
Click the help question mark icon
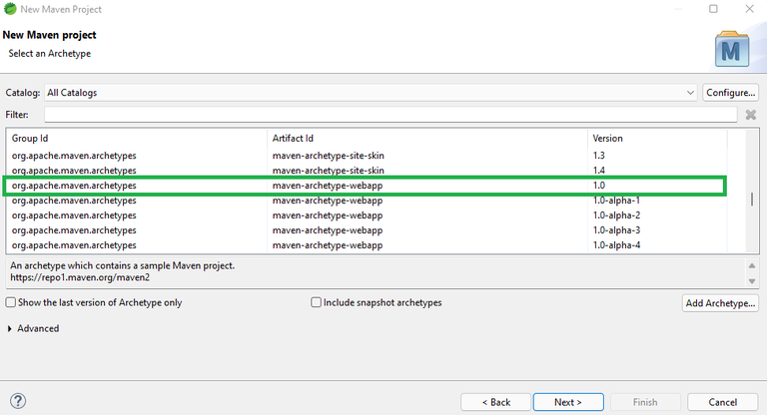18,401
